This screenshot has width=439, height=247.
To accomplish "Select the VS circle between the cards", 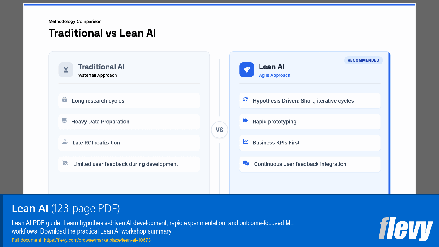I will point(219,130).
